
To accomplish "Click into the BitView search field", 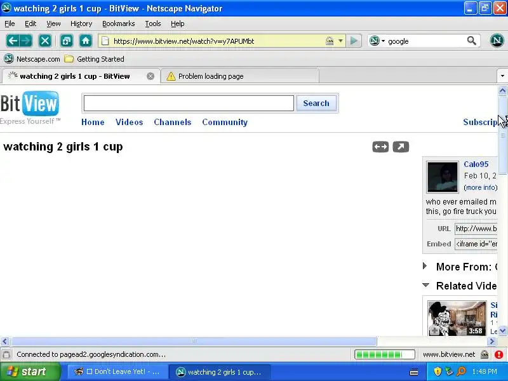I will click(x=189, y=103).
